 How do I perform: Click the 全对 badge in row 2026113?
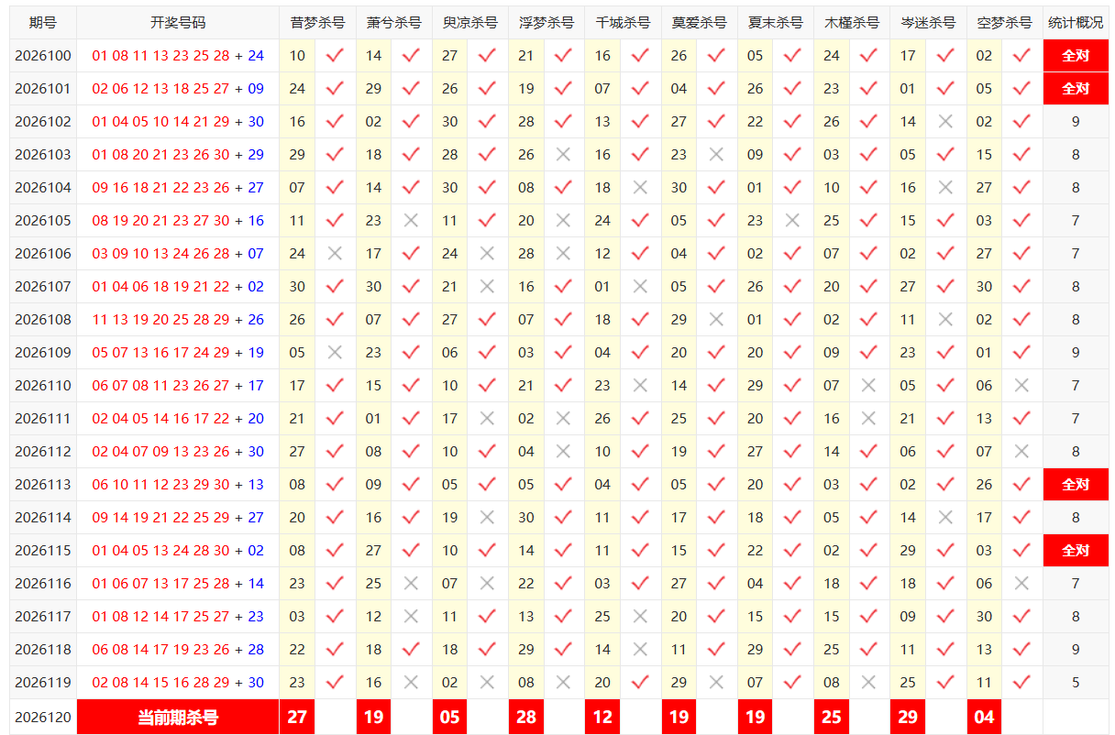1076,485
